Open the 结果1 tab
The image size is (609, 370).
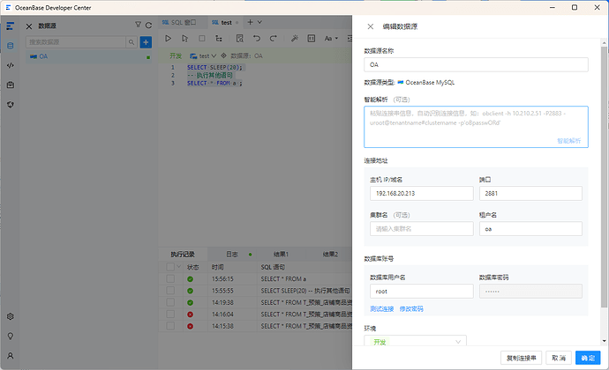[x=281, y=255]
